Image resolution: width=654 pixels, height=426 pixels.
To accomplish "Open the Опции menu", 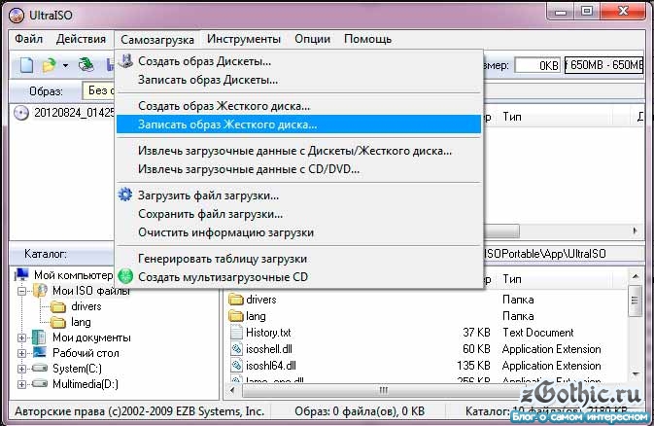I will pos(312,39).
